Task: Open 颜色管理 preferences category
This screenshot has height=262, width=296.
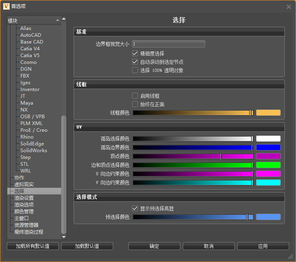Action: tap(24, 212)
